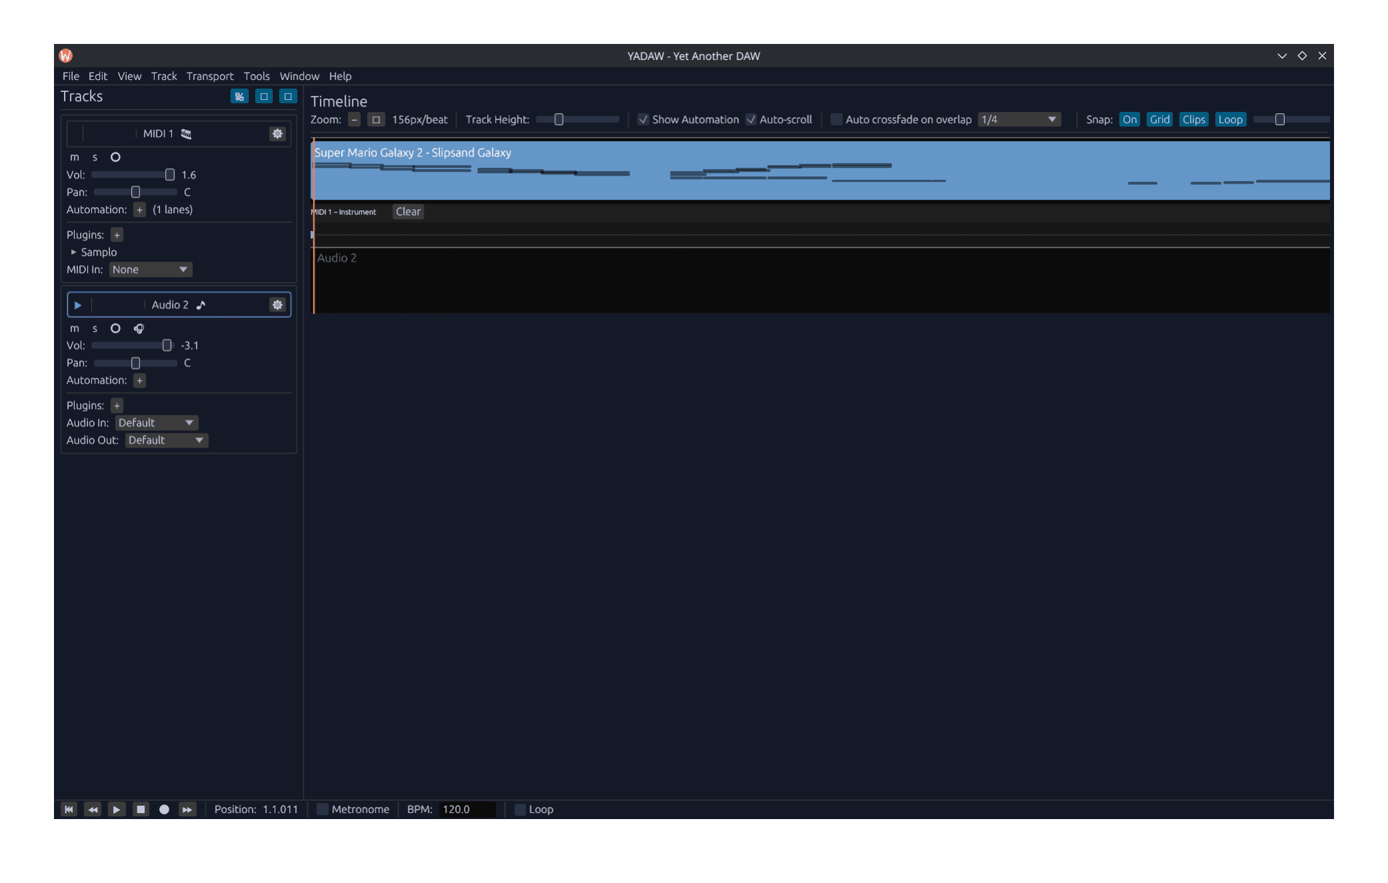Open Audio 2 track settings gear
1388x883 pixels.
[277, 305]
